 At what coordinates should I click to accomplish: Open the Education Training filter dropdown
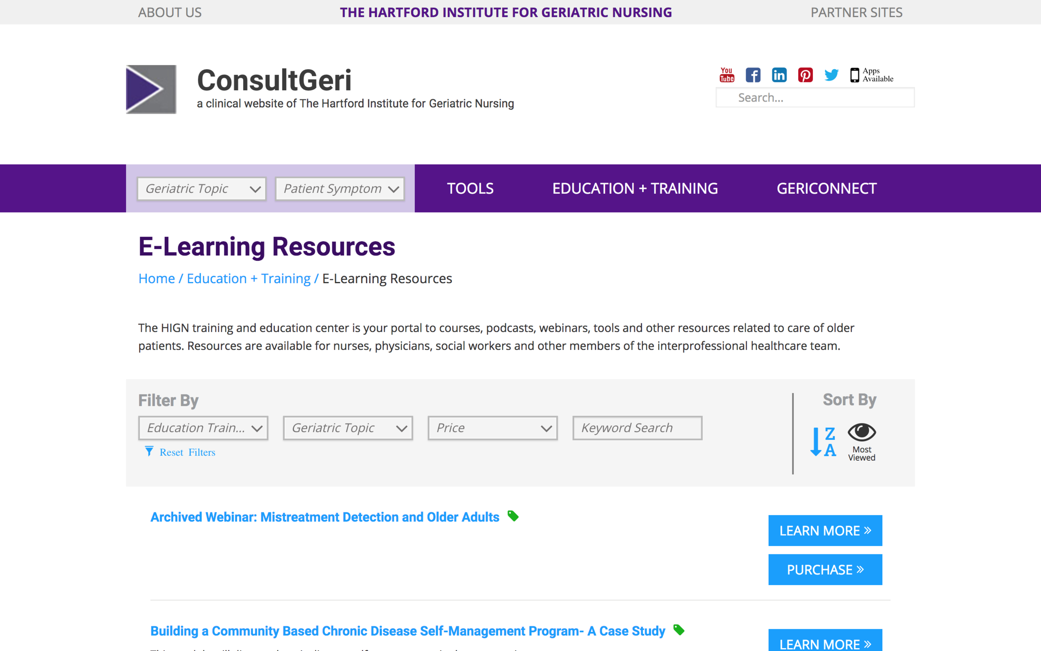(x=203, y=428)
